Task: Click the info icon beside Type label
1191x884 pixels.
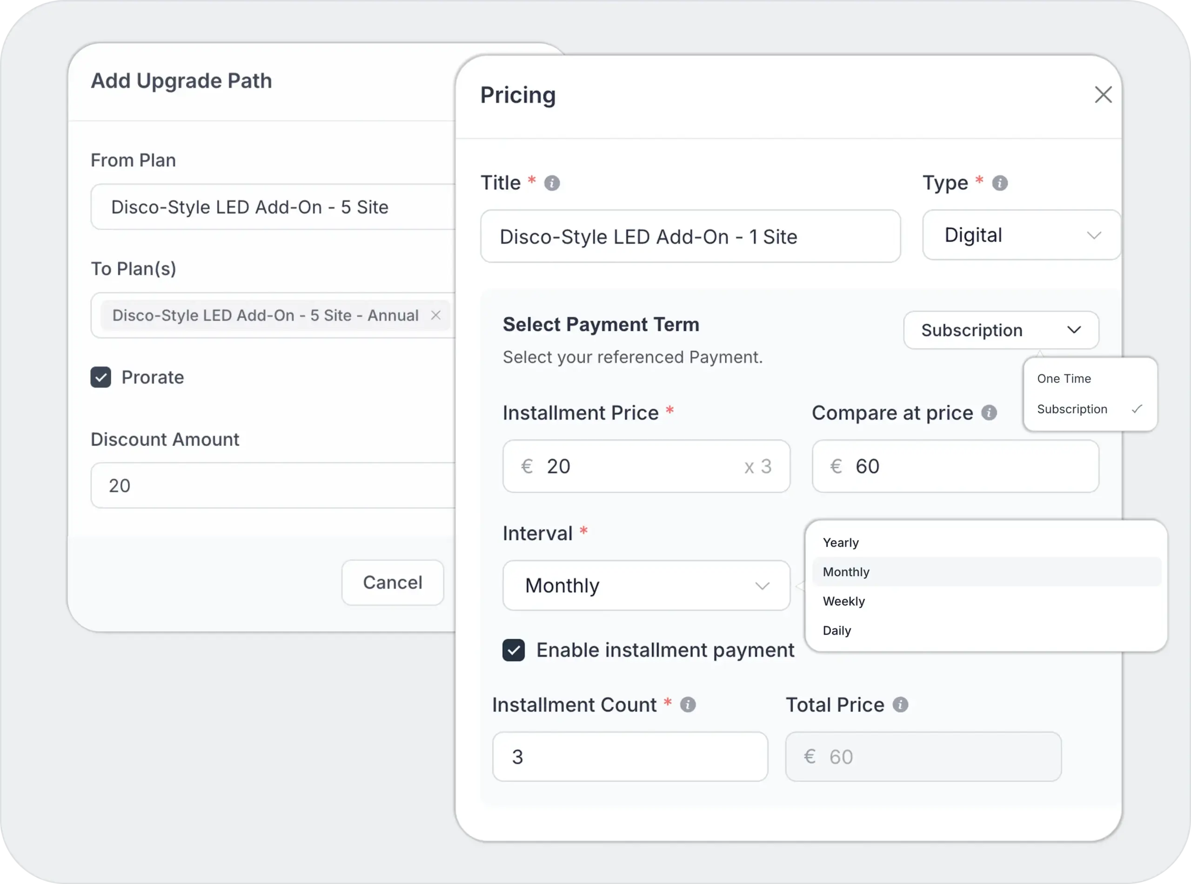Action: click(x=999, y=183)
